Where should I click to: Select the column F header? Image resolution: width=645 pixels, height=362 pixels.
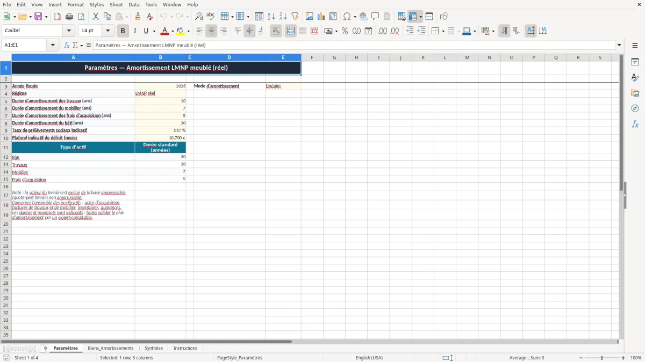pos(312,57)
